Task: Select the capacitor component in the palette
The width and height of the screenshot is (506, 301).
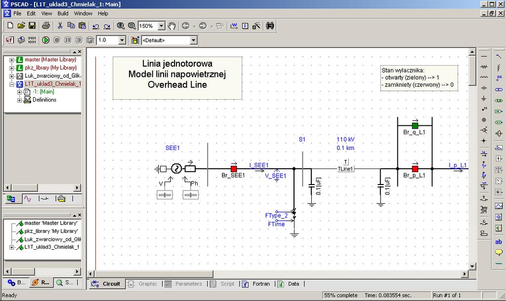Action: click(x=484, y=88)
